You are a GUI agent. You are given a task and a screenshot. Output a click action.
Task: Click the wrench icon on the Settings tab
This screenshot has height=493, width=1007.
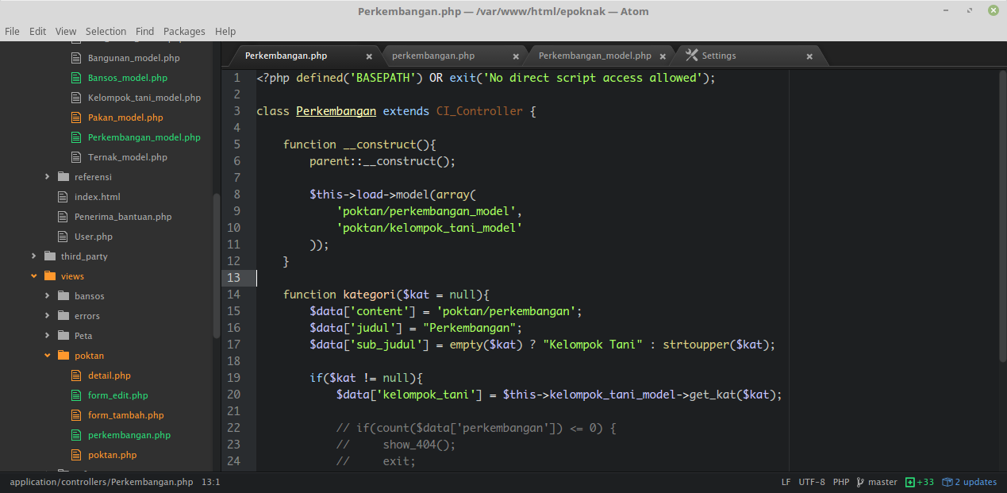(694, 56)
